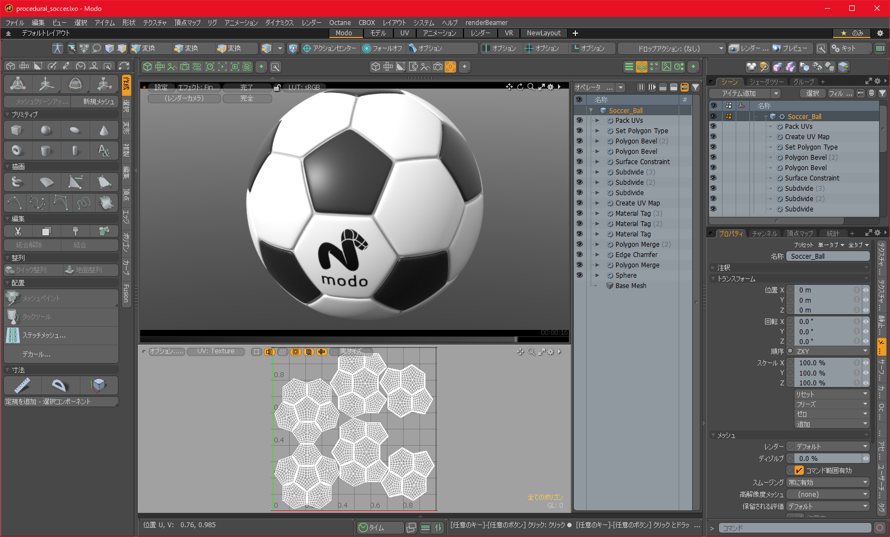Collapse the Transform section in Properties
The height and width of the screenshot is (537, 890).
[x=713, y=279]
